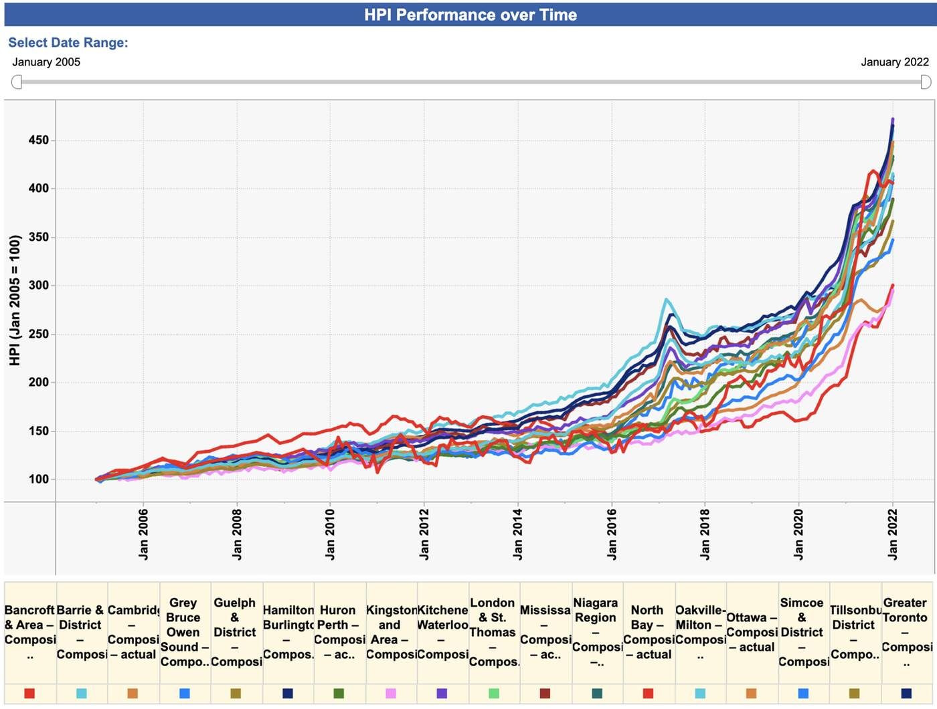Select the blue Grey Bruce Owen Sound swatch

tap(185, 694)
